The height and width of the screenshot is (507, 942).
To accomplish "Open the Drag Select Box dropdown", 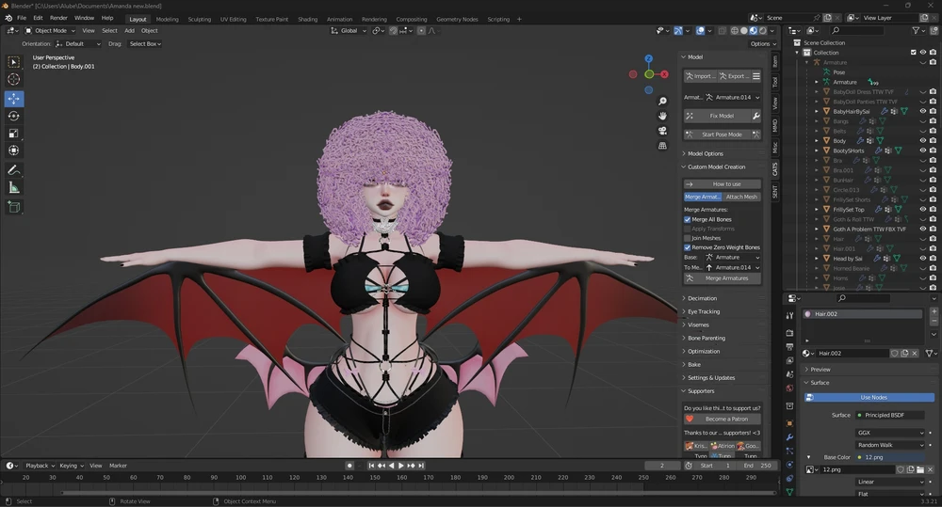I will pyautogui.click(x=145, y=44).
